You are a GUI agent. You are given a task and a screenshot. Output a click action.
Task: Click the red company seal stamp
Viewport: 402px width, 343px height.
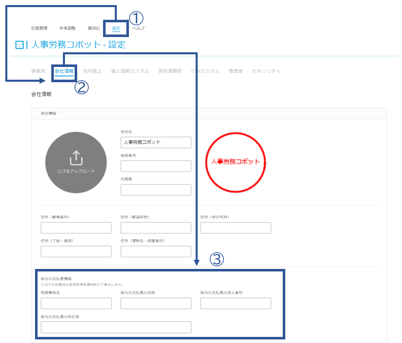[x=236, y=162]
